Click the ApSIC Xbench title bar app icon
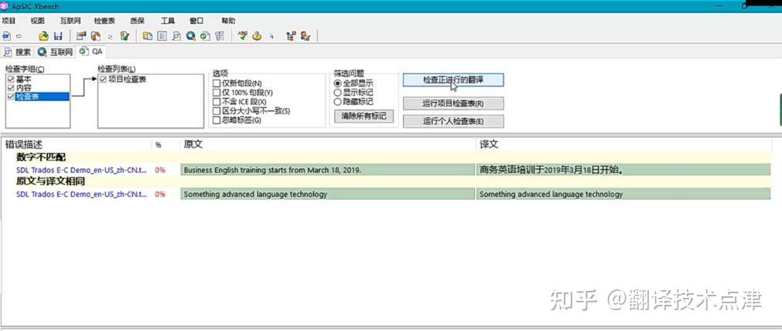This screenshot has width=782, height=331. tap(5, 5)
